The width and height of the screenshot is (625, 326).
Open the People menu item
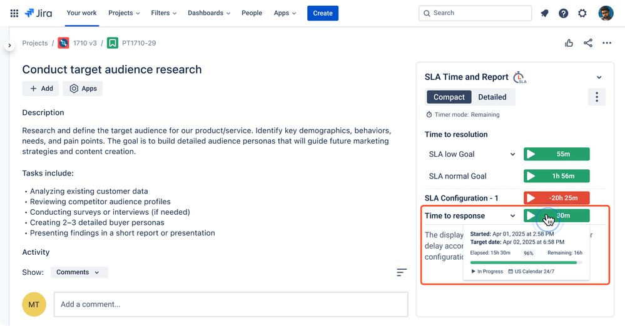coord(252,13)
